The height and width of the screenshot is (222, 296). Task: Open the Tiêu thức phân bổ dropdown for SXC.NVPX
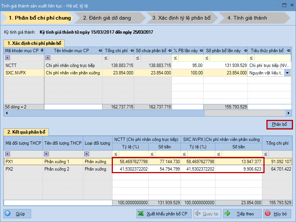[287, 73]
